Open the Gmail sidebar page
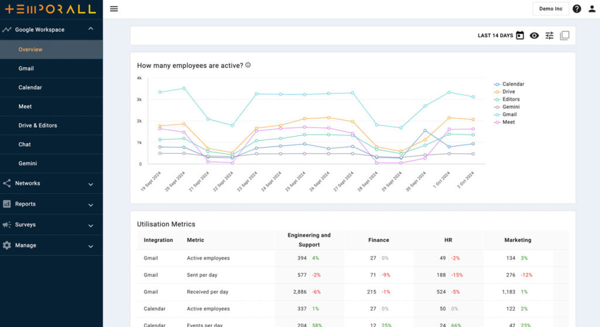This screenshot has width=600, height=327. click(52, 69)
